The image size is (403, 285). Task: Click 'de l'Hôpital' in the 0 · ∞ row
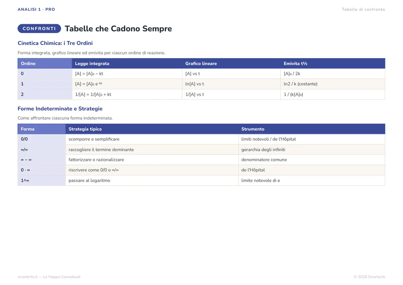tap(312, 170)
